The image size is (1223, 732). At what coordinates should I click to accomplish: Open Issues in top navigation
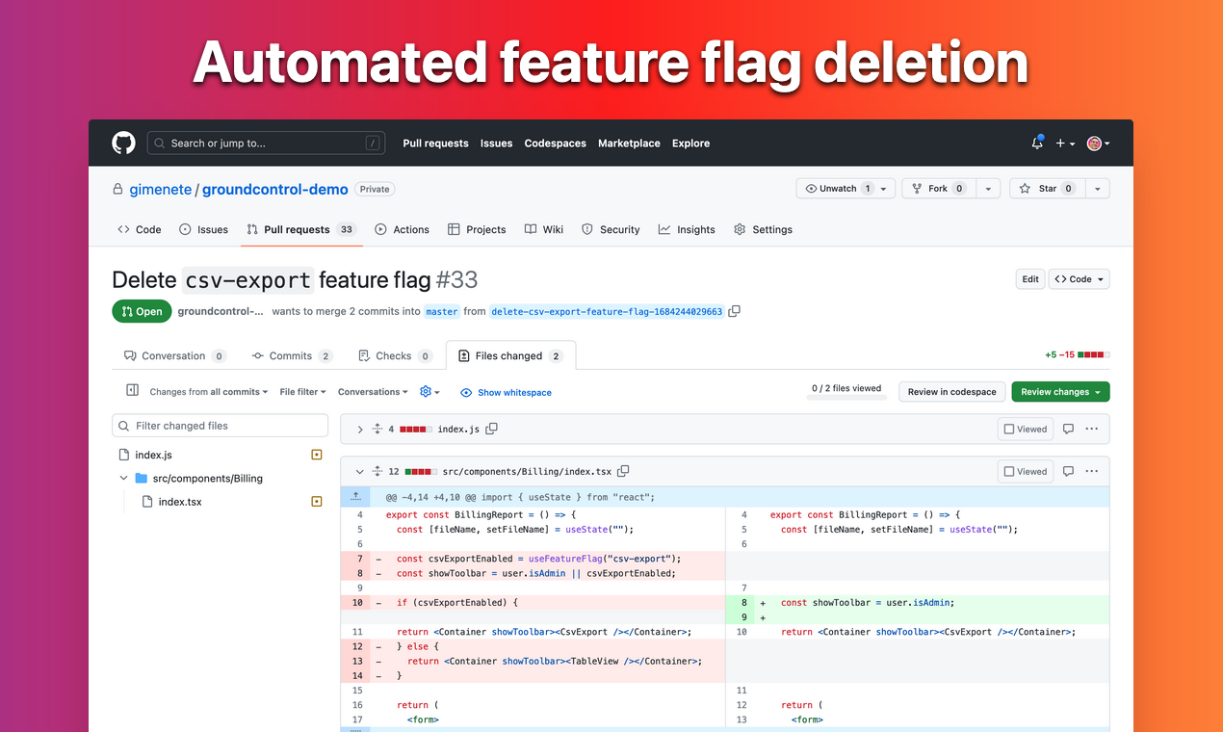pos(496,144)
